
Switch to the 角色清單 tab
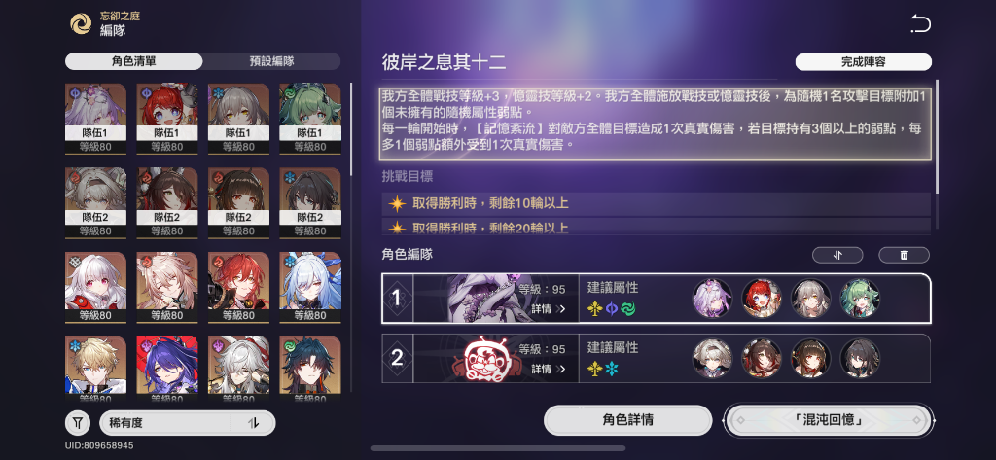coord(134,61)
